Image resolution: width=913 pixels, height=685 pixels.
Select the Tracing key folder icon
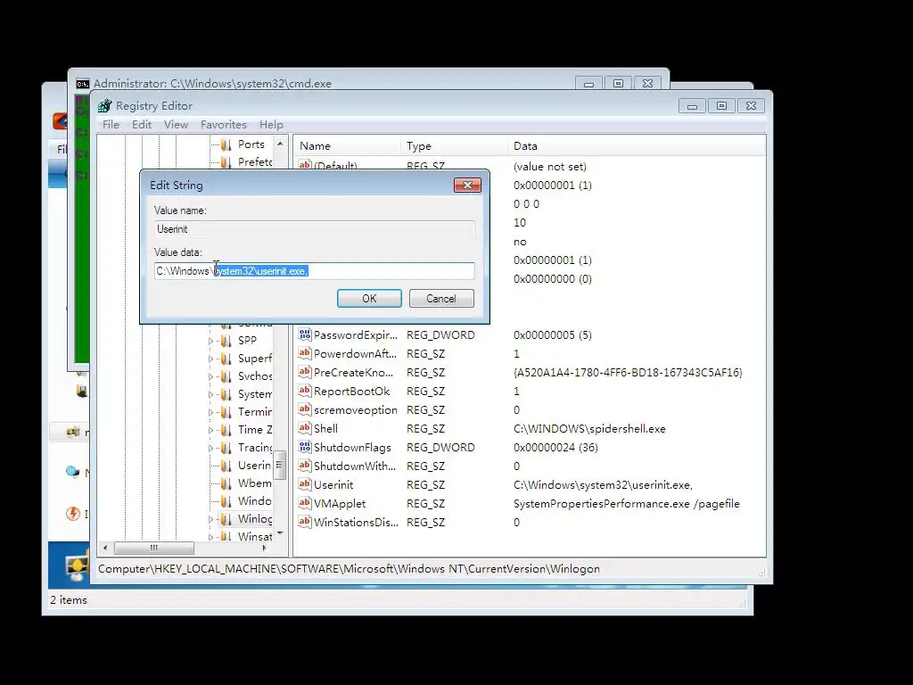(226, 448)
